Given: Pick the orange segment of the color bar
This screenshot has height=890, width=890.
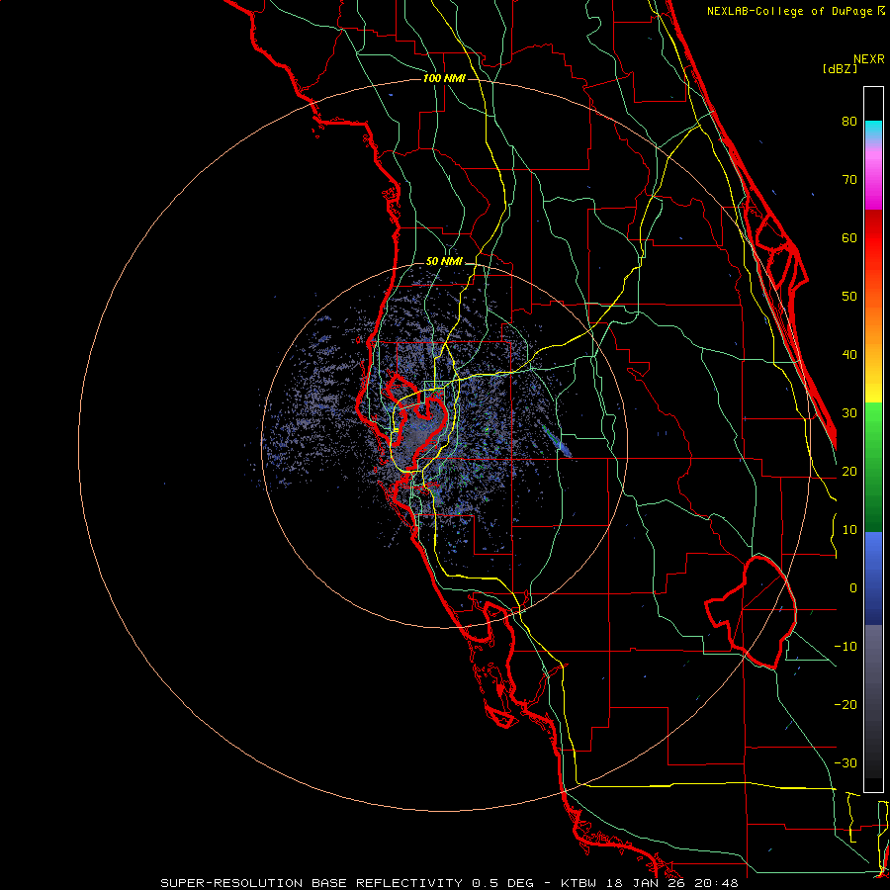Looking at the screenshot, I should tap(873, 320).
